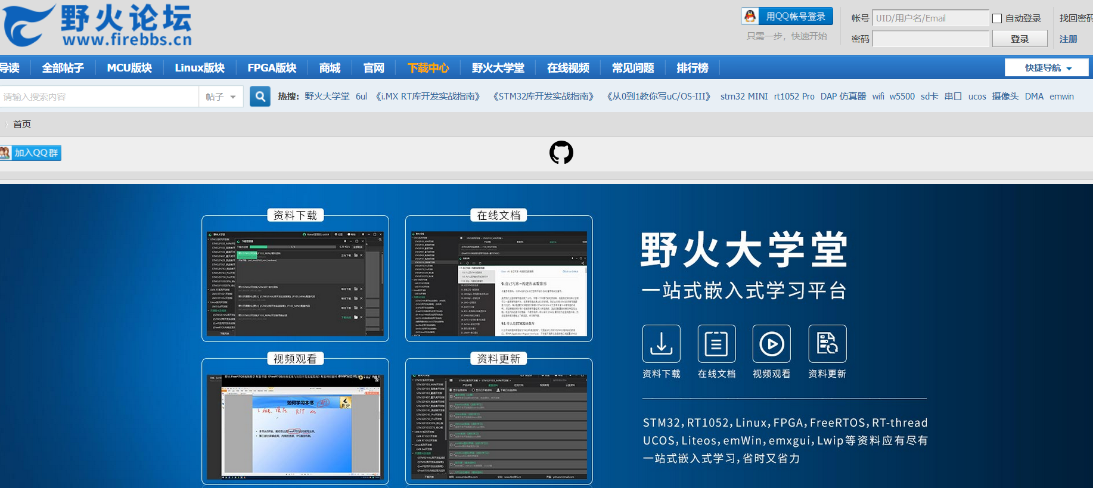Image resolution: width=1093 pixels, height=488 pixels.
Task: Click the QQ penguin login icon
Action: click(x=750, y=16)
